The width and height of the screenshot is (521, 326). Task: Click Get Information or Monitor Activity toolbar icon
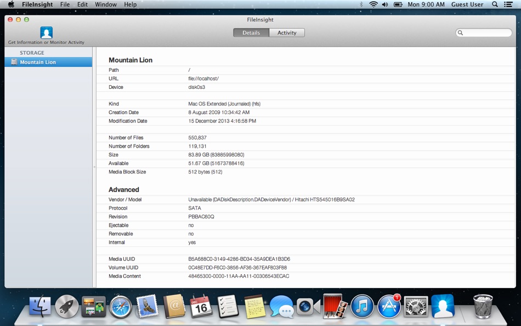46,32
